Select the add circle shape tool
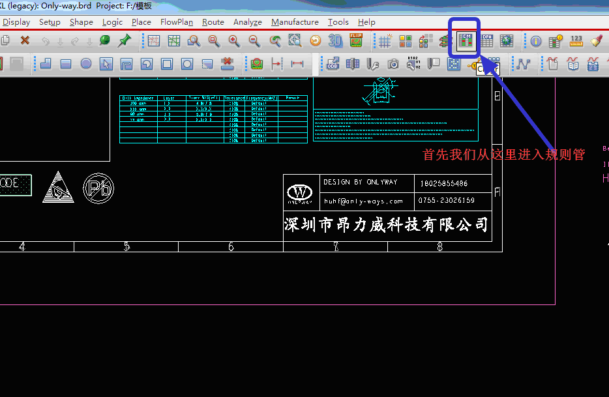 click(86, 64)
